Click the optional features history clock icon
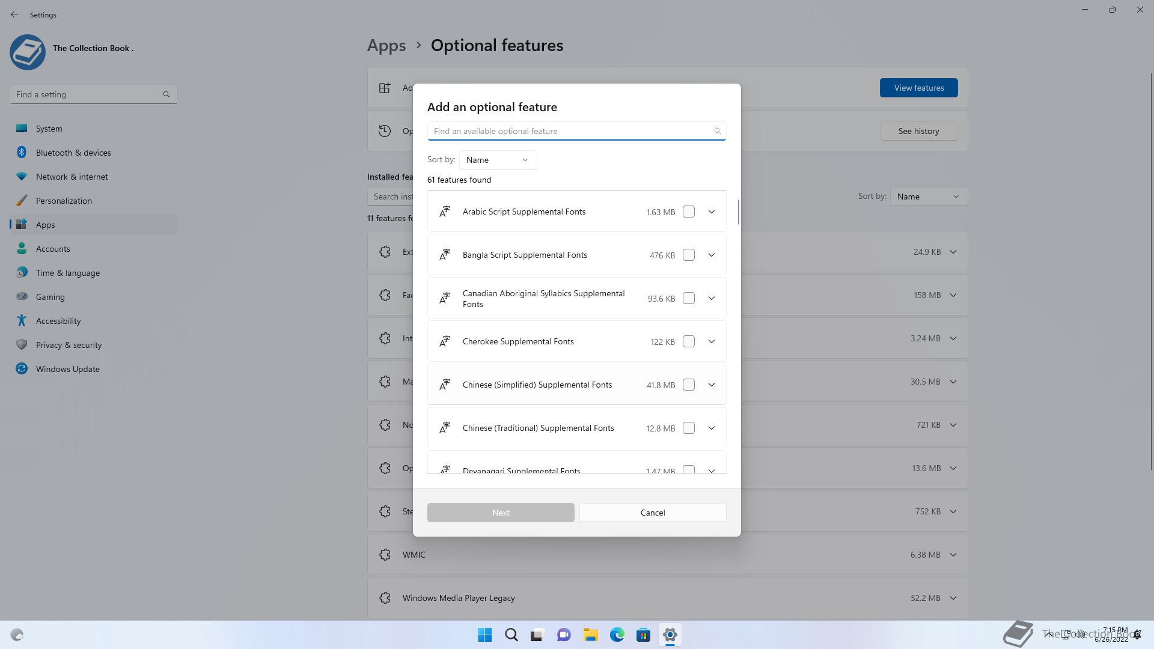1154x649 pixels. point(385,131)
